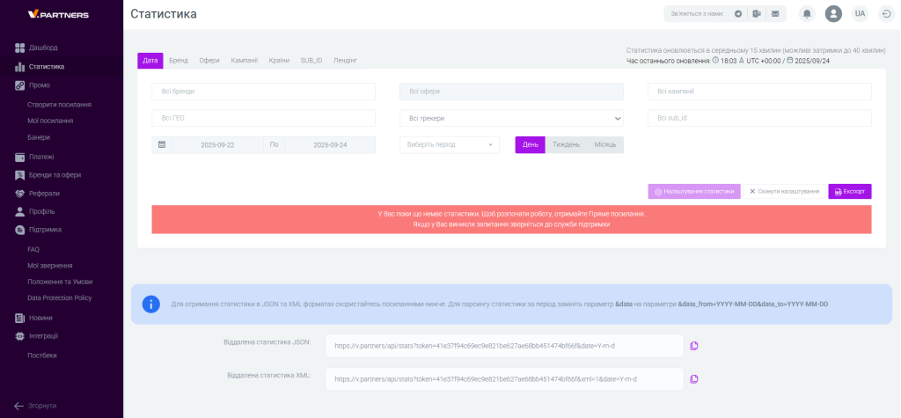
Task: Open notifications bell icon
Action: pyautogui.click(x=806, y=14)
